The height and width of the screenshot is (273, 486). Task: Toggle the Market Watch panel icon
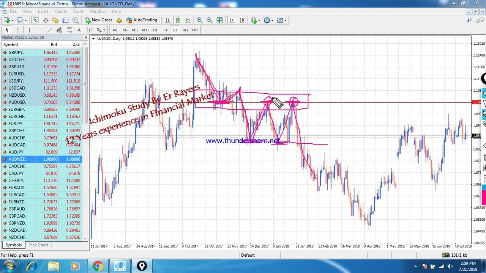coord(35,20)
